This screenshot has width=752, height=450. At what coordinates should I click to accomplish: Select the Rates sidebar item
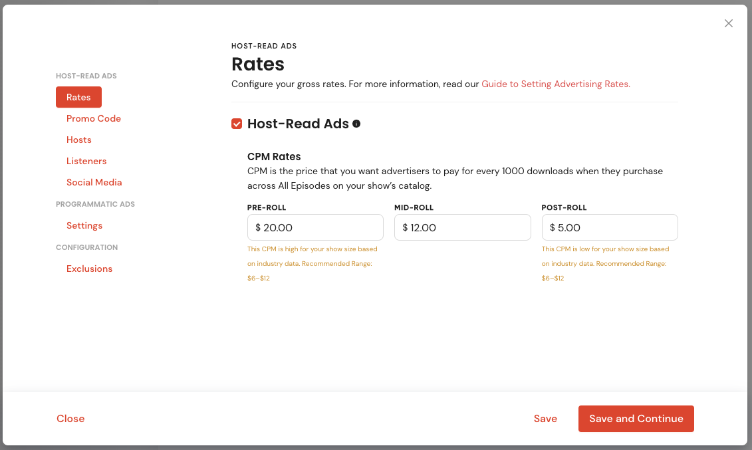point(78,97)
